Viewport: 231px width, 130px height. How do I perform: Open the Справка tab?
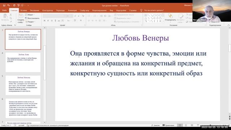pyautogui.click(x=133, y=10)
